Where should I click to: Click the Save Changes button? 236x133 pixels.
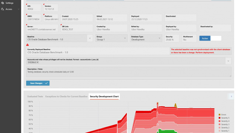(38, 83)
